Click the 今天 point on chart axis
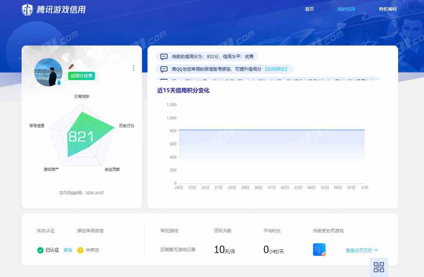Viewport: 424px width, 277px height. coord(364,188)
